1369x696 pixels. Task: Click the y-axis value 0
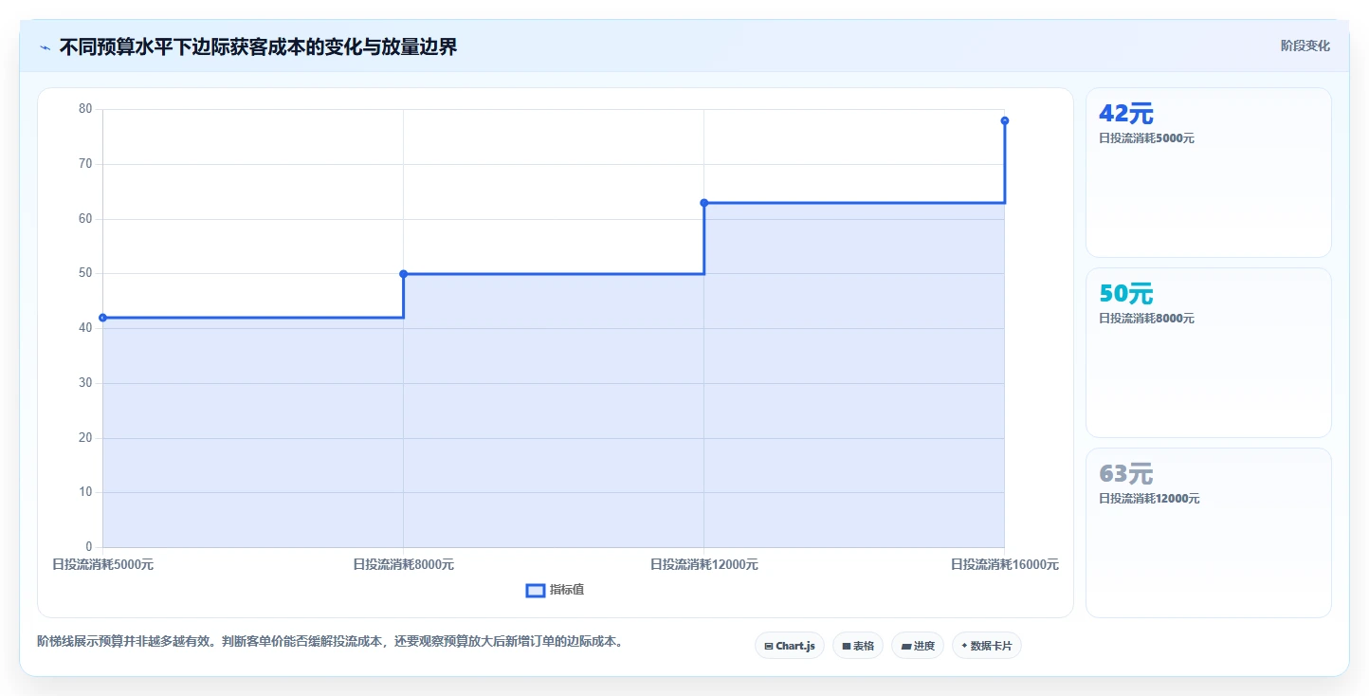click(x=89, y=547)
